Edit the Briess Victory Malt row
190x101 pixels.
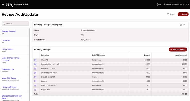tap(35, 68)
